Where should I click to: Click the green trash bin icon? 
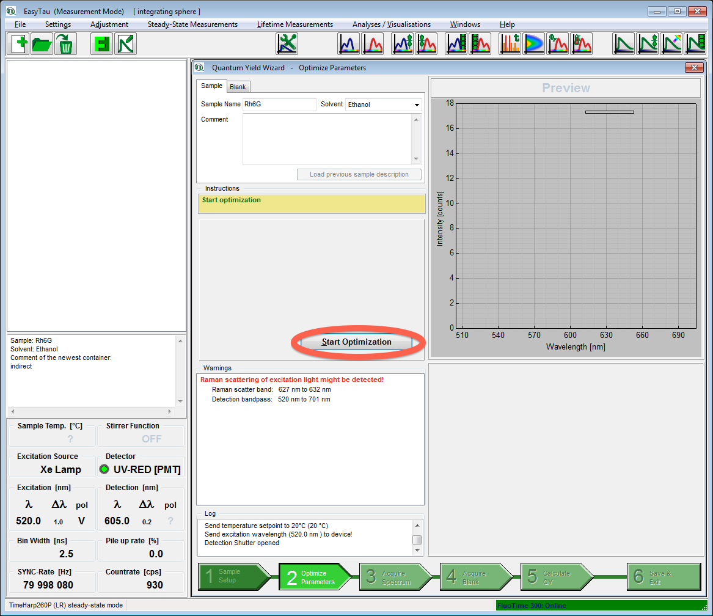(x=65, y=44)
